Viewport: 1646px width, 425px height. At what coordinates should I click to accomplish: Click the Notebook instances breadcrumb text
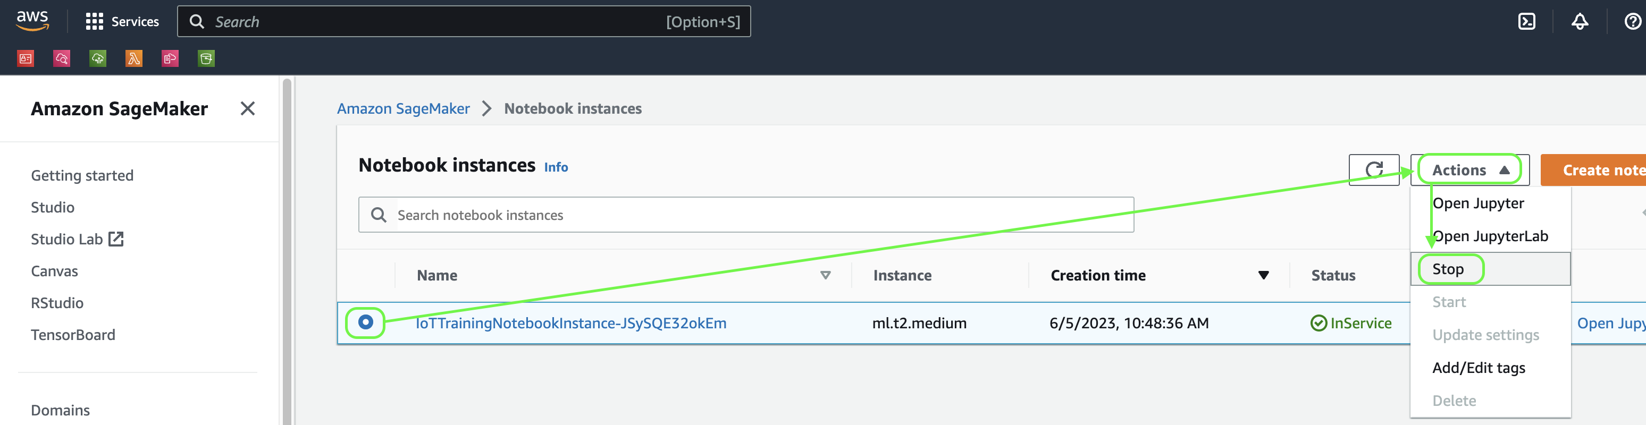[x=573, y=108]
